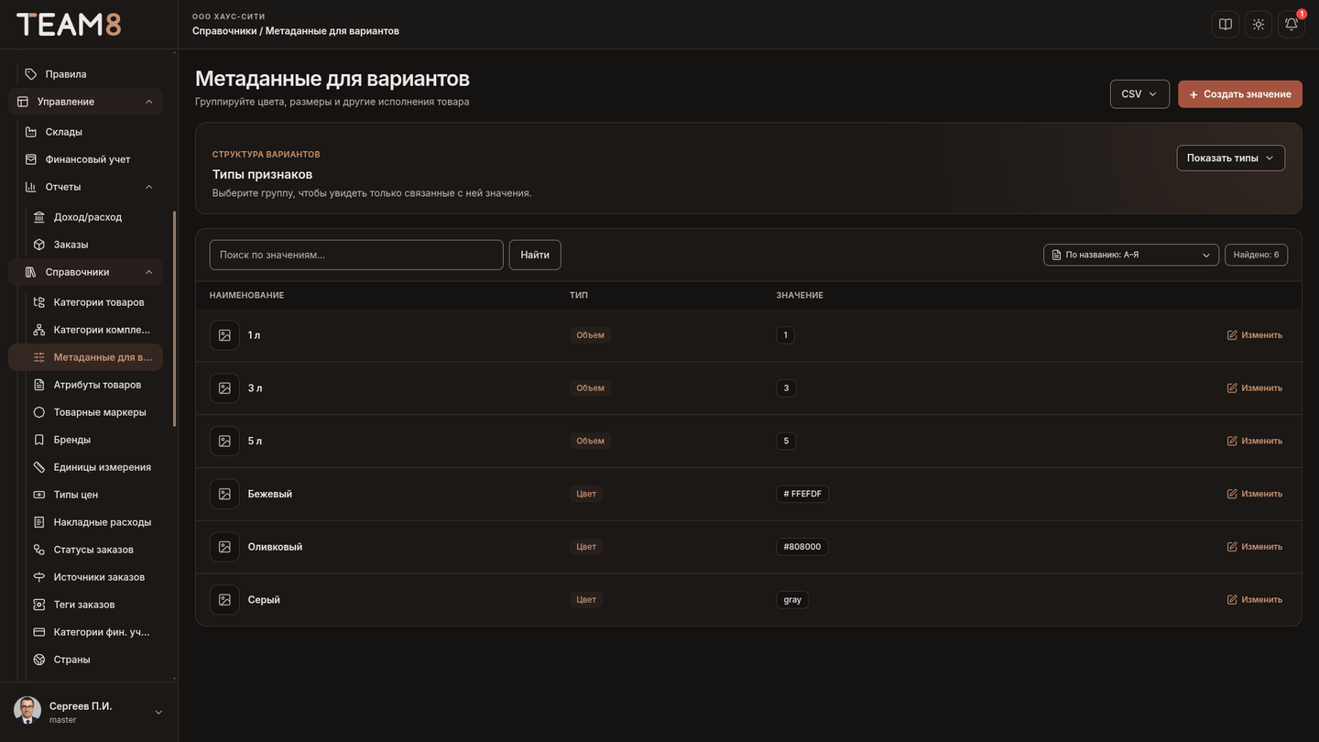
Task: Open the CSV export dropdown
Action: tap(1139, 94)
